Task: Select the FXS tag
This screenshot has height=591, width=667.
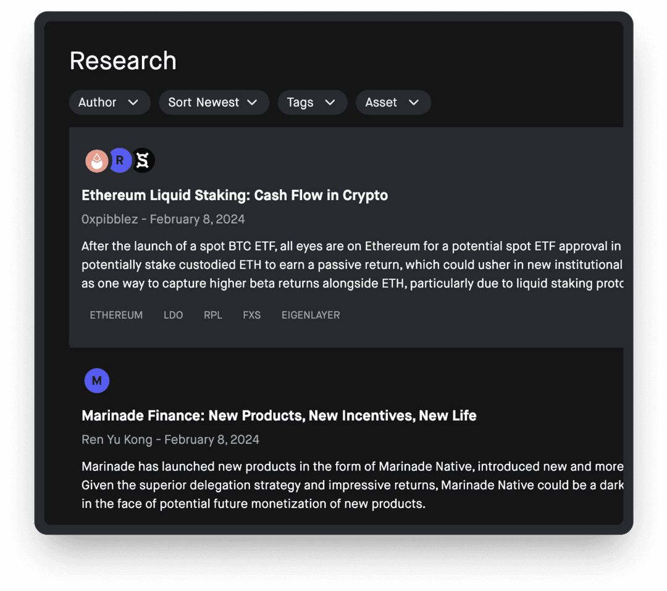Action: pos(251,315)
